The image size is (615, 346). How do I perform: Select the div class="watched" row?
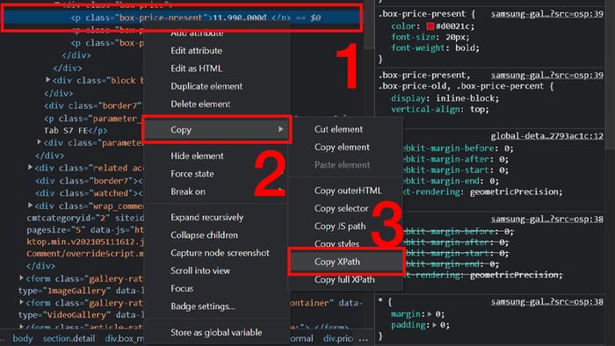point(89,193)
